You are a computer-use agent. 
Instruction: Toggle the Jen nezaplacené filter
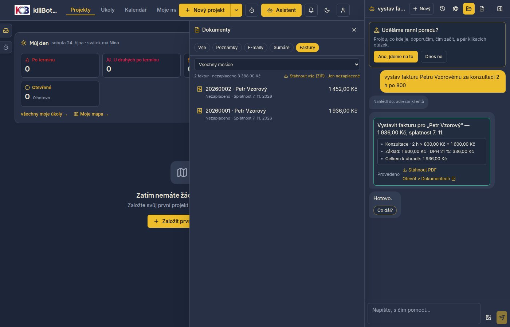click(x=344, y=76)
